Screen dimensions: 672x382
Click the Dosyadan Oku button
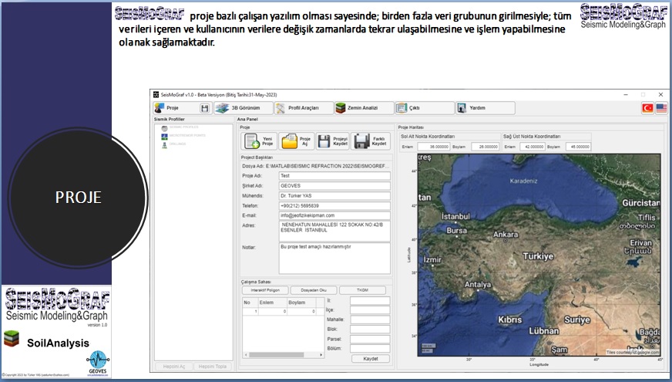click(x=314, y=291)
